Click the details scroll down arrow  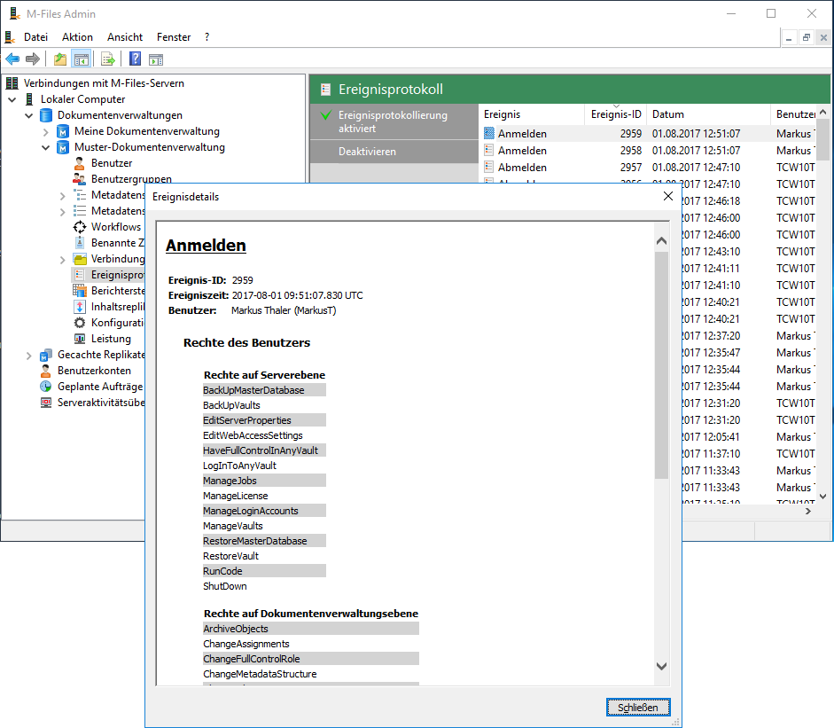[x=661, y=666]
